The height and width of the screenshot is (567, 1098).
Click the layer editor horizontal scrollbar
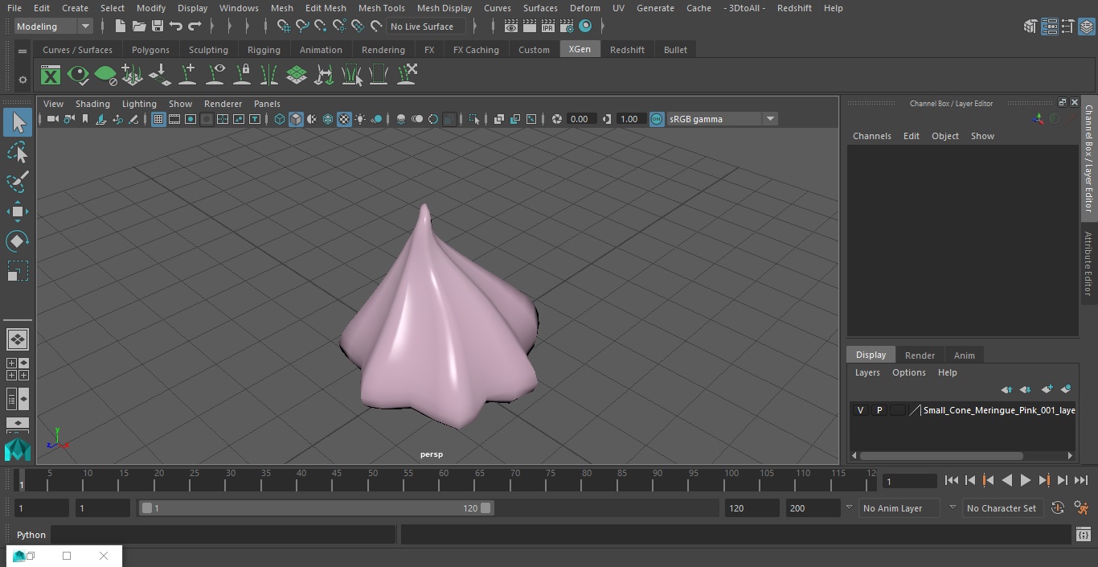[941, 456]
